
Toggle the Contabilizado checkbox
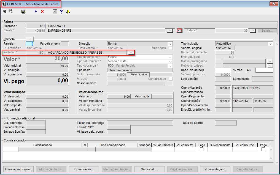tap(171, 79)
